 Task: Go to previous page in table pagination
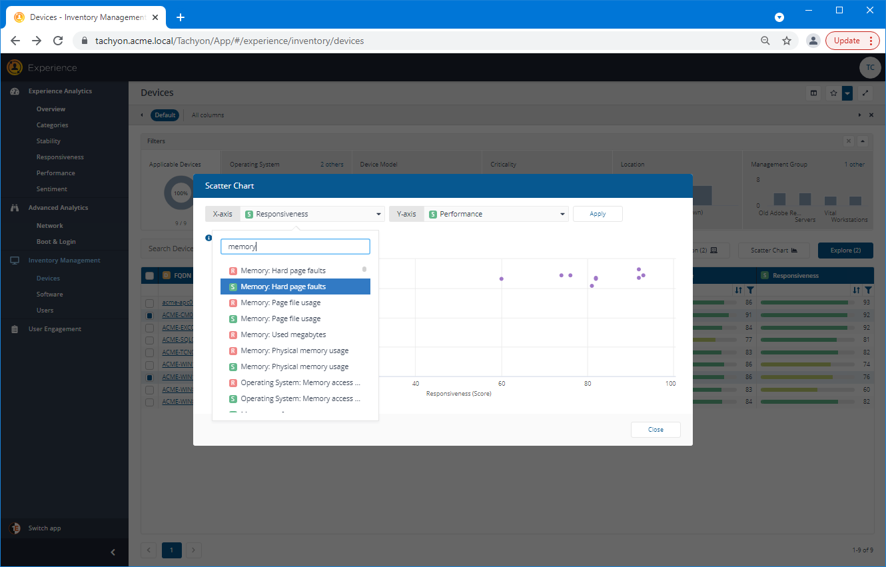tap(149, 550)
